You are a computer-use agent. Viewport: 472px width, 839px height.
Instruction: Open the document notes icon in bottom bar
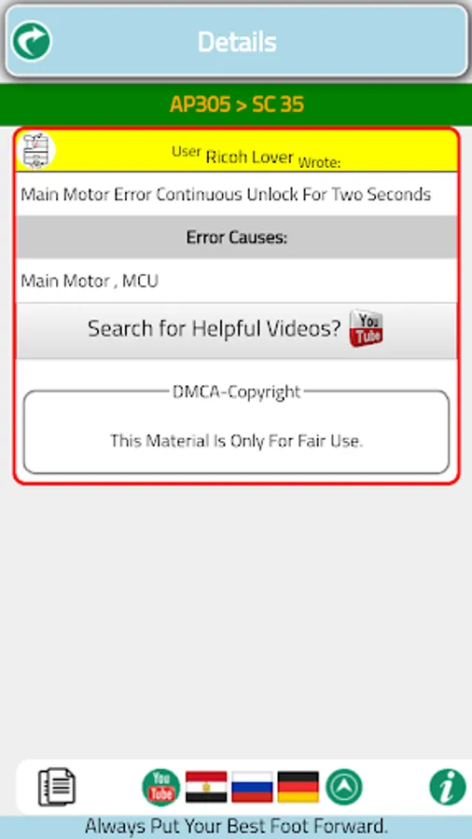(57, 787)
